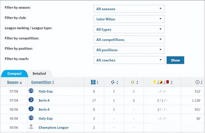Open the All coaches dropdown
205x133 pixels.
129,60
